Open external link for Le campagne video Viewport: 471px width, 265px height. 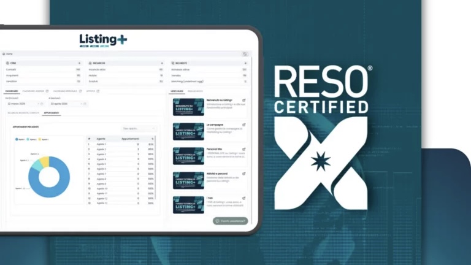(x=244, y=125)
